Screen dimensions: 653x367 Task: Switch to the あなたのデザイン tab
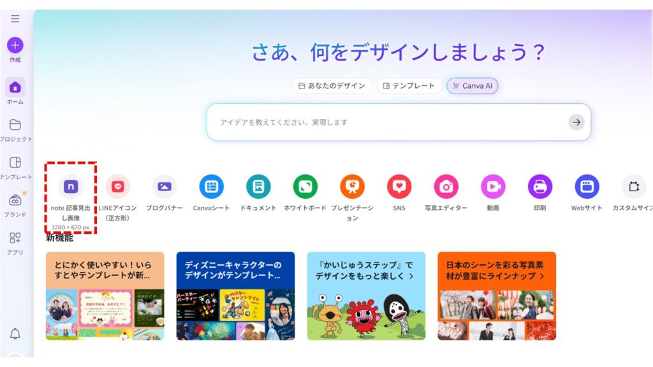332,86
